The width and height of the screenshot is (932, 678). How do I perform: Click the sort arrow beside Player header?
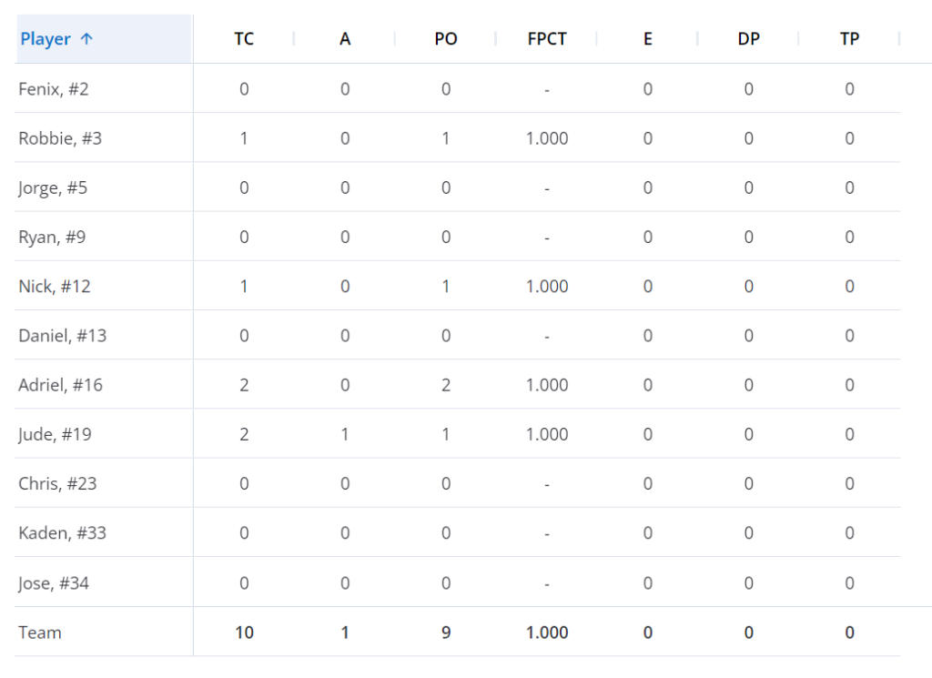(x=86, y=39)
